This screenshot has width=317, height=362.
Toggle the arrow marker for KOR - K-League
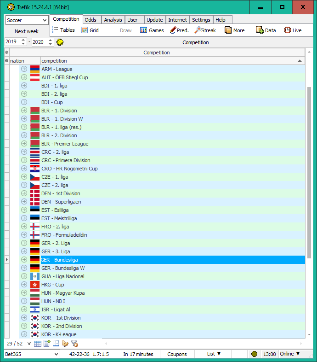[x=24, y=334]
